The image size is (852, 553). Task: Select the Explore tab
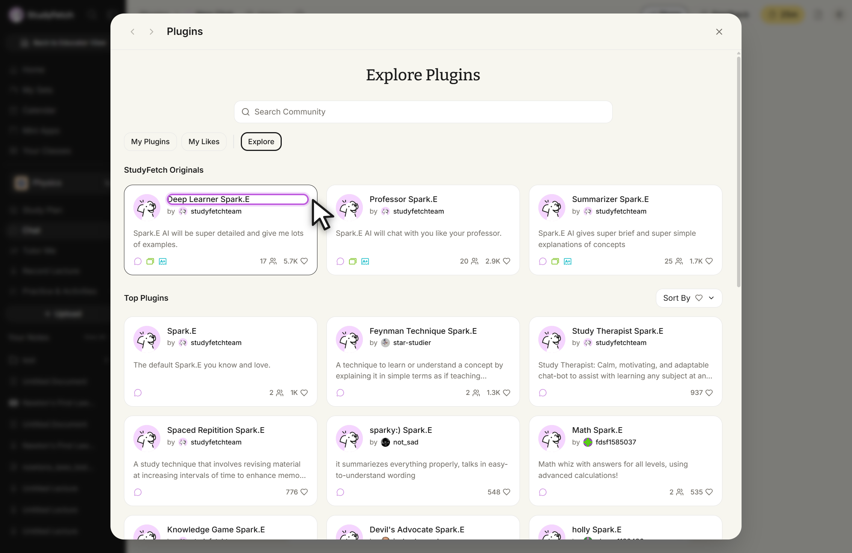pyautogui.click(x=261, y=142)
